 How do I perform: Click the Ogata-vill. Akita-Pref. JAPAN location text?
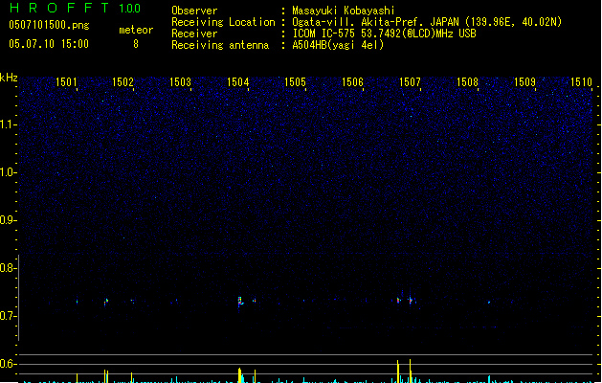click(x=427, y=22)
